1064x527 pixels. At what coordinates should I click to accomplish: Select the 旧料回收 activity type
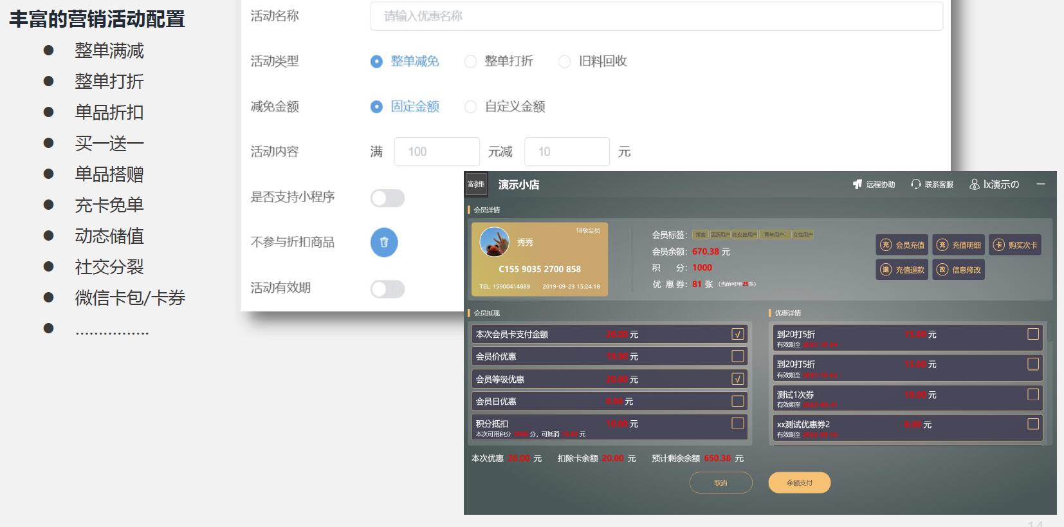[x=565, y=62]
